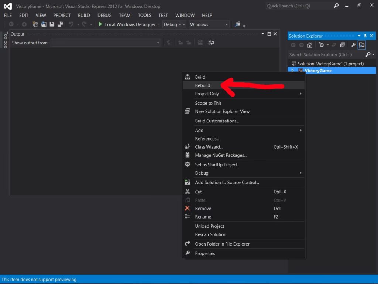Open the Windows solution platform dropdown
Viewport: 378px width, 284px height.
(209, 24)
